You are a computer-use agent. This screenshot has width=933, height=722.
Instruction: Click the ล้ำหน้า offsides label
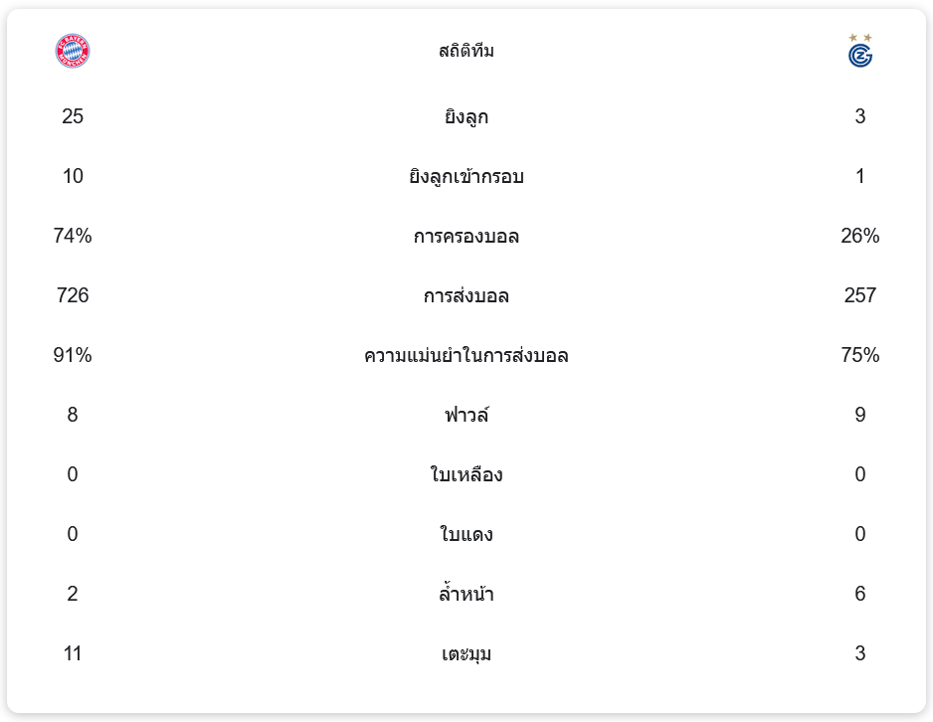[466, 594]
